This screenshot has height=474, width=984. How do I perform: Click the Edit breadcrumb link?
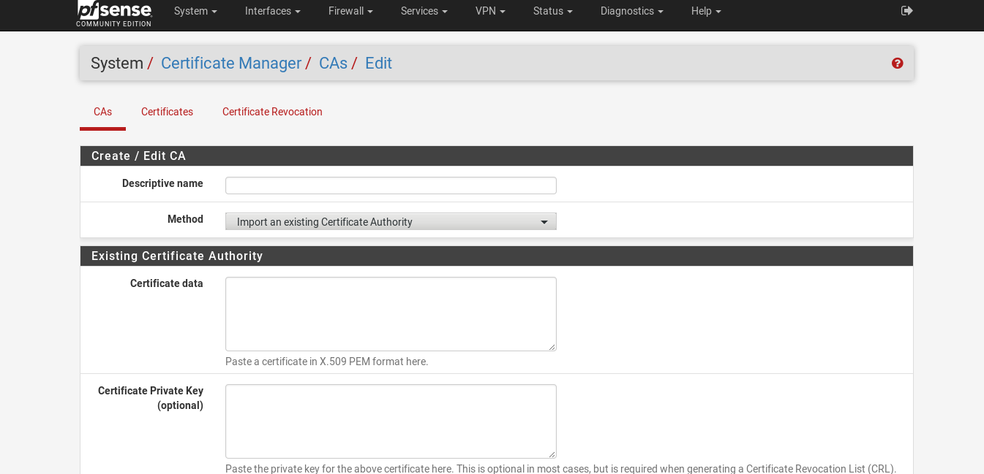378,64
